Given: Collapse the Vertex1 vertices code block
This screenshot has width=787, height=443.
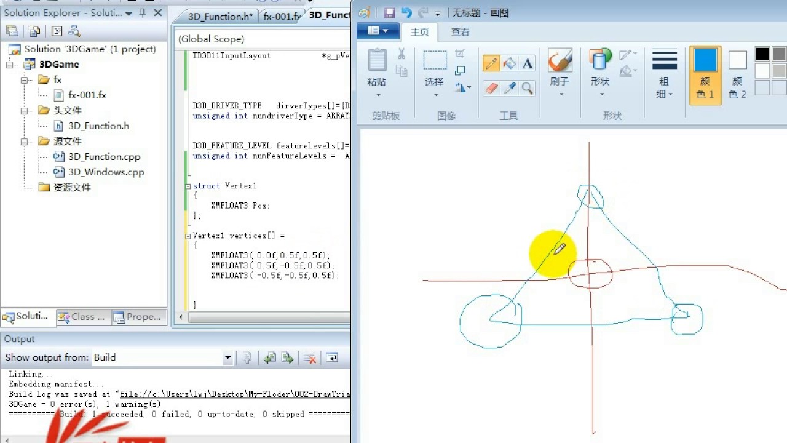Looking at the screenshot, I should (188, 236).
